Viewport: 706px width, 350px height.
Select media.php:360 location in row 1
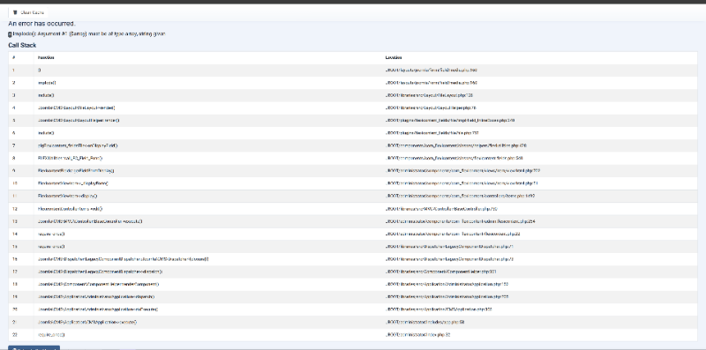tap(432, 71)
